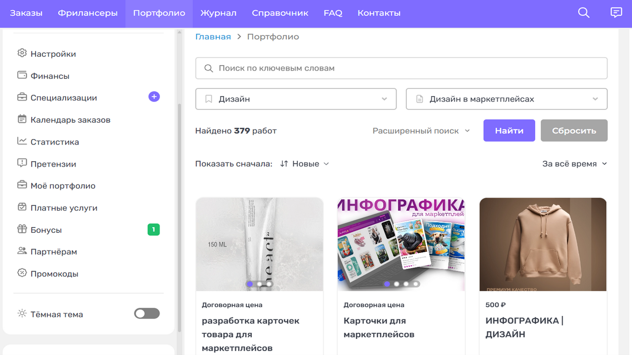Click the Найти search button
This screenshot has width=632, height=355.
509,130
